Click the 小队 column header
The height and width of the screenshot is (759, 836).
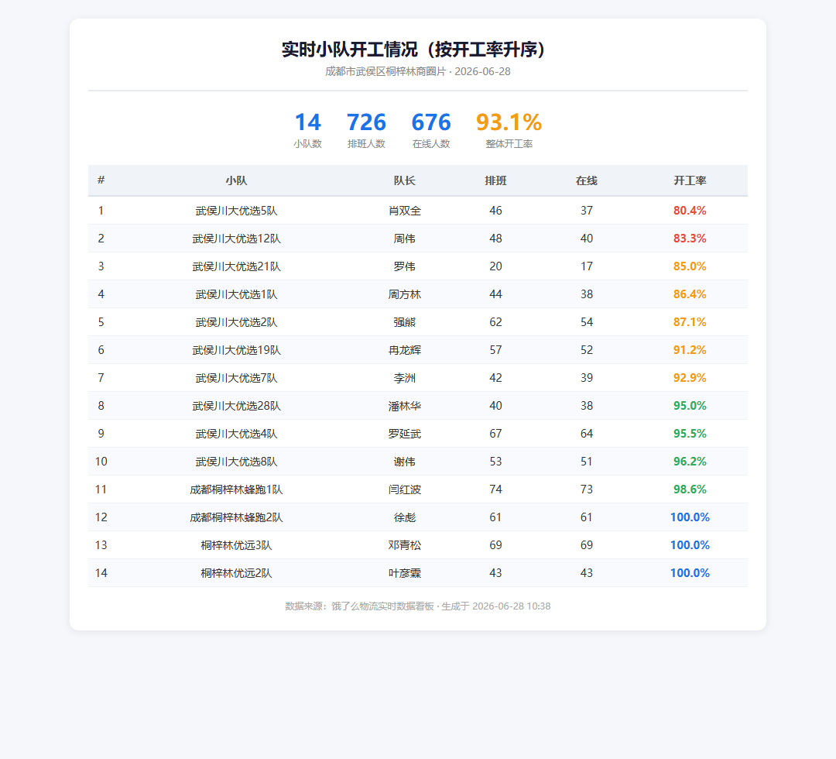236,180
